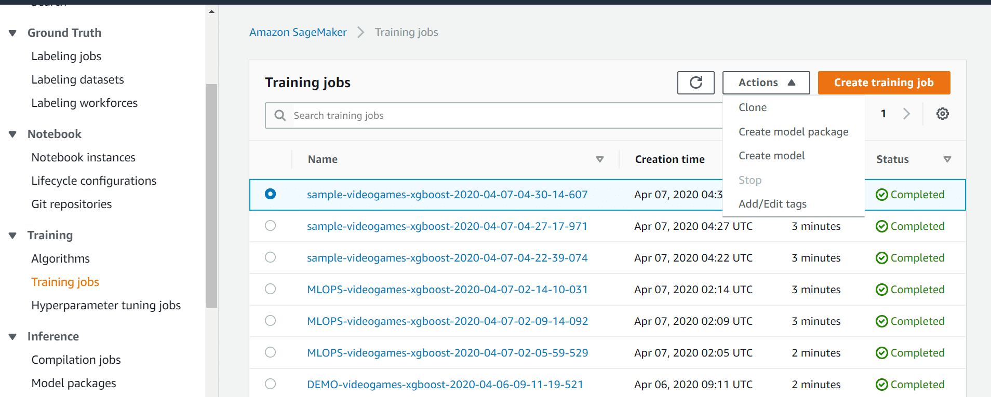Open MLOPS-videogames-xgboost-2020-04-07-02-05-59-529 job
This screenshot has height=397, width=991.
click(447, 353)
